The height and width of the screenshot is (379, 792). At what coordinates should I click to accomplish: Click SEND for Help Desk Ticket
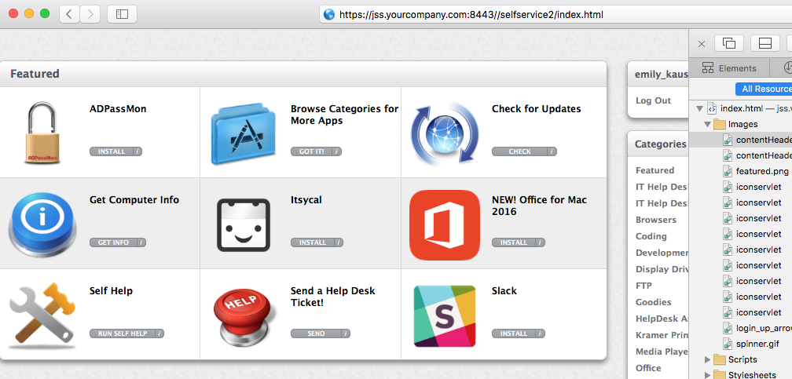pyautogui.click(x=316, y=333)
